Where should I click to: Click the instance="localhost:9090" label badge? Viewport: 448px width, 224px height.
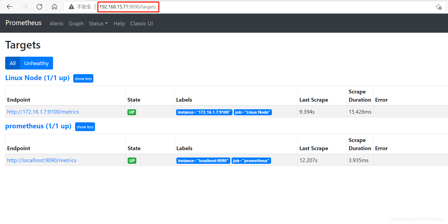203,161
